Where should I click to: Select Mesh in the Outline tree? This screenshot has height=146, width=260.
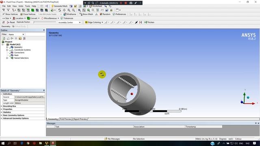tap(16, 55)
